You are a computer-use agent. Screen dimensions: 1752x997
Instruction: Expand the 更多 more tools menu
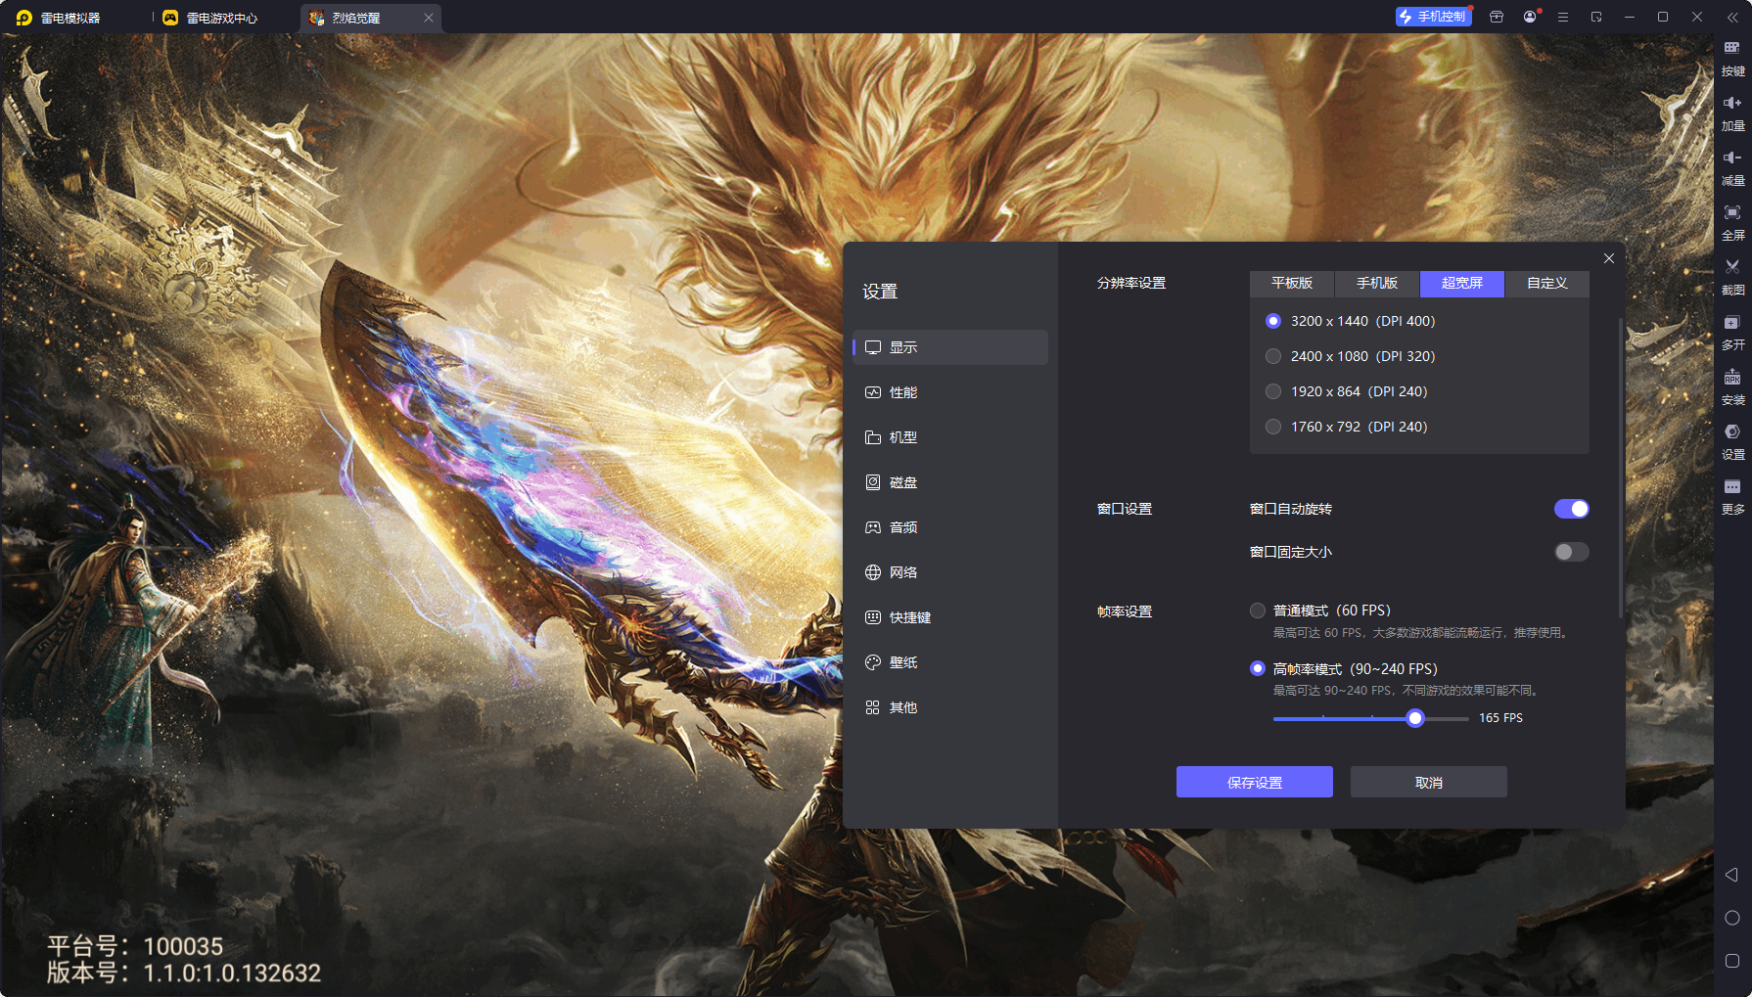pos(1731,495)
